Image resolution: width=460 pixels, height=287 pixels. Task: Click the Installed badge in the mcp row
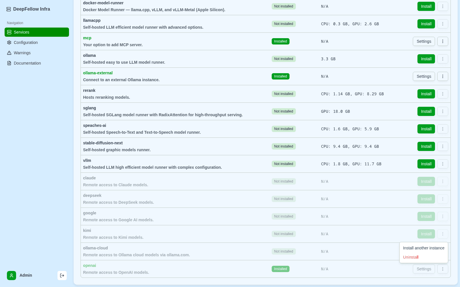pos(281,41)
